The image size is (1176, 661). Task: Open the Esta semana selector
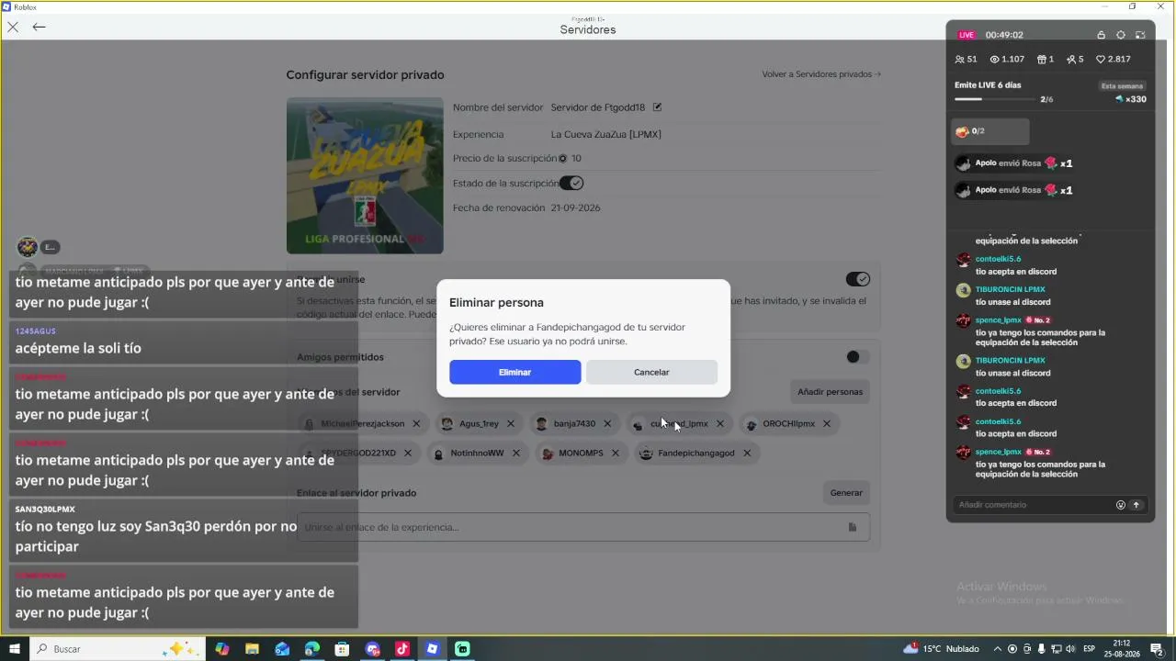(x=1122, y=86)
